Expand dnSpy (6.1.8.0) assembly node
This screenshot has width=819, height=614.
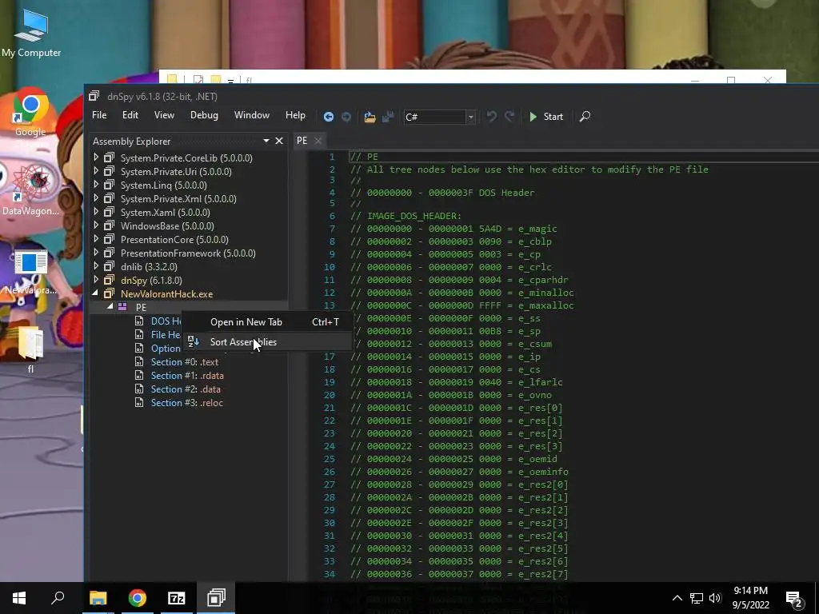[x=96, y=280]
